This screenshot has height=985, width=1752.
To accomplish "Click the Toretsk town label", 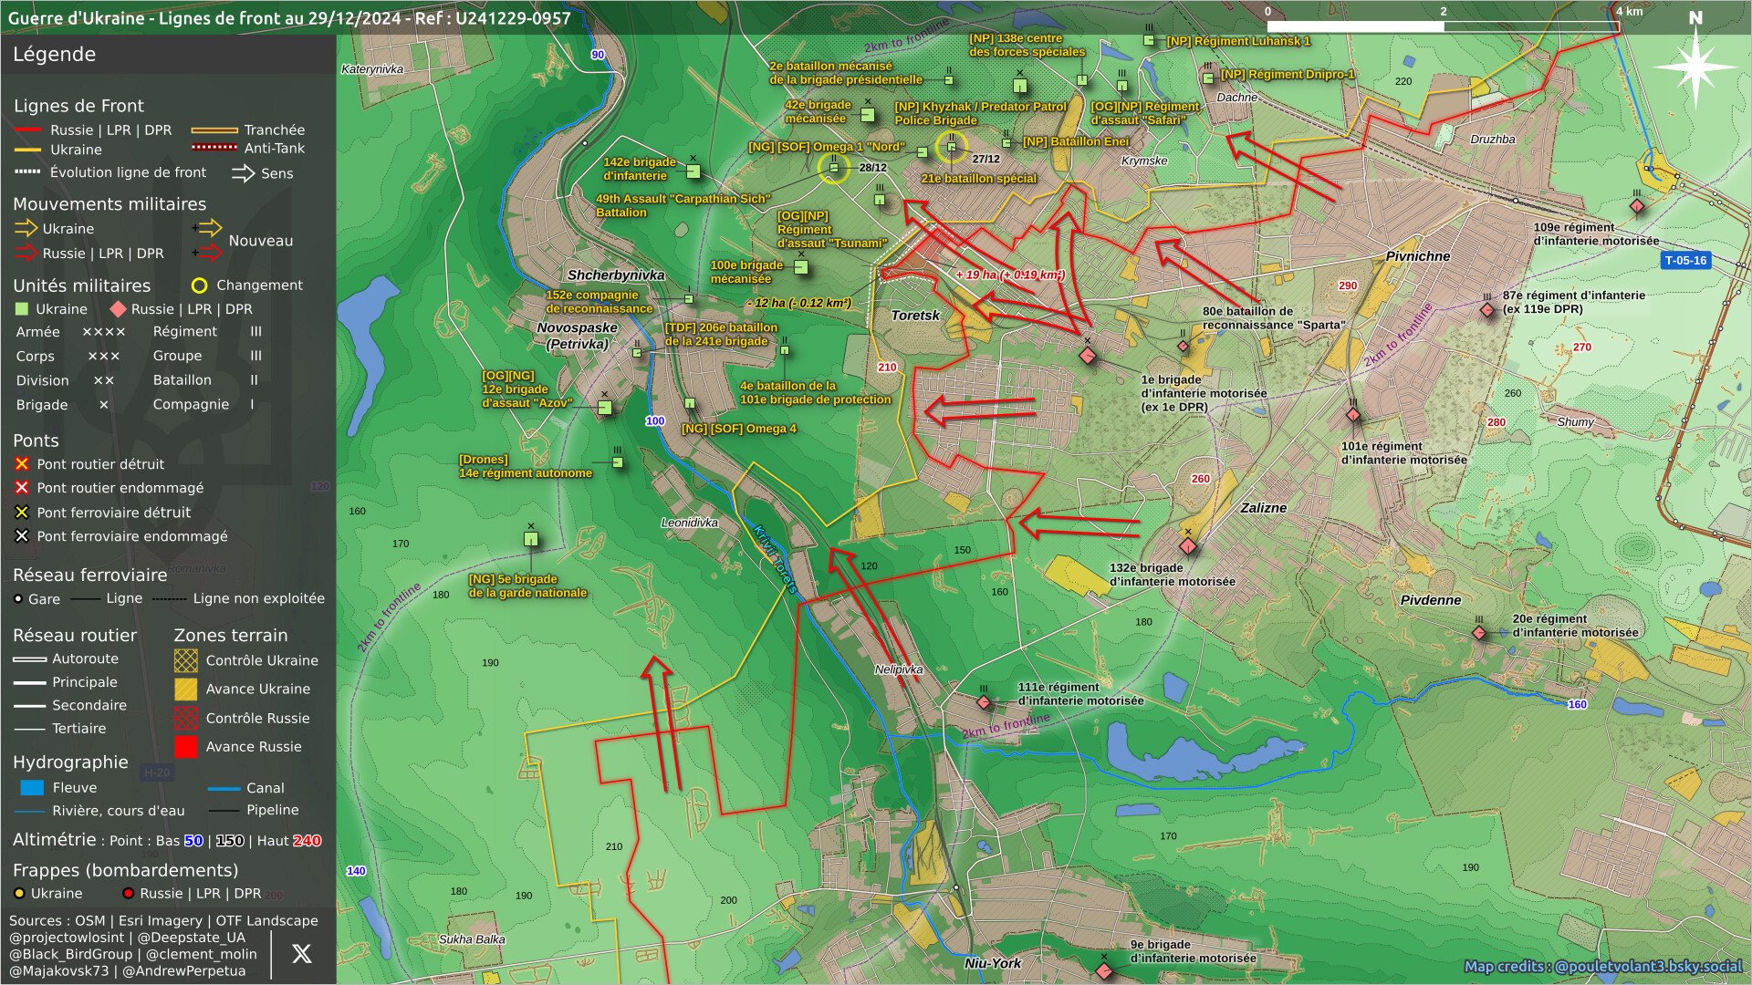I will pos(915,316).
